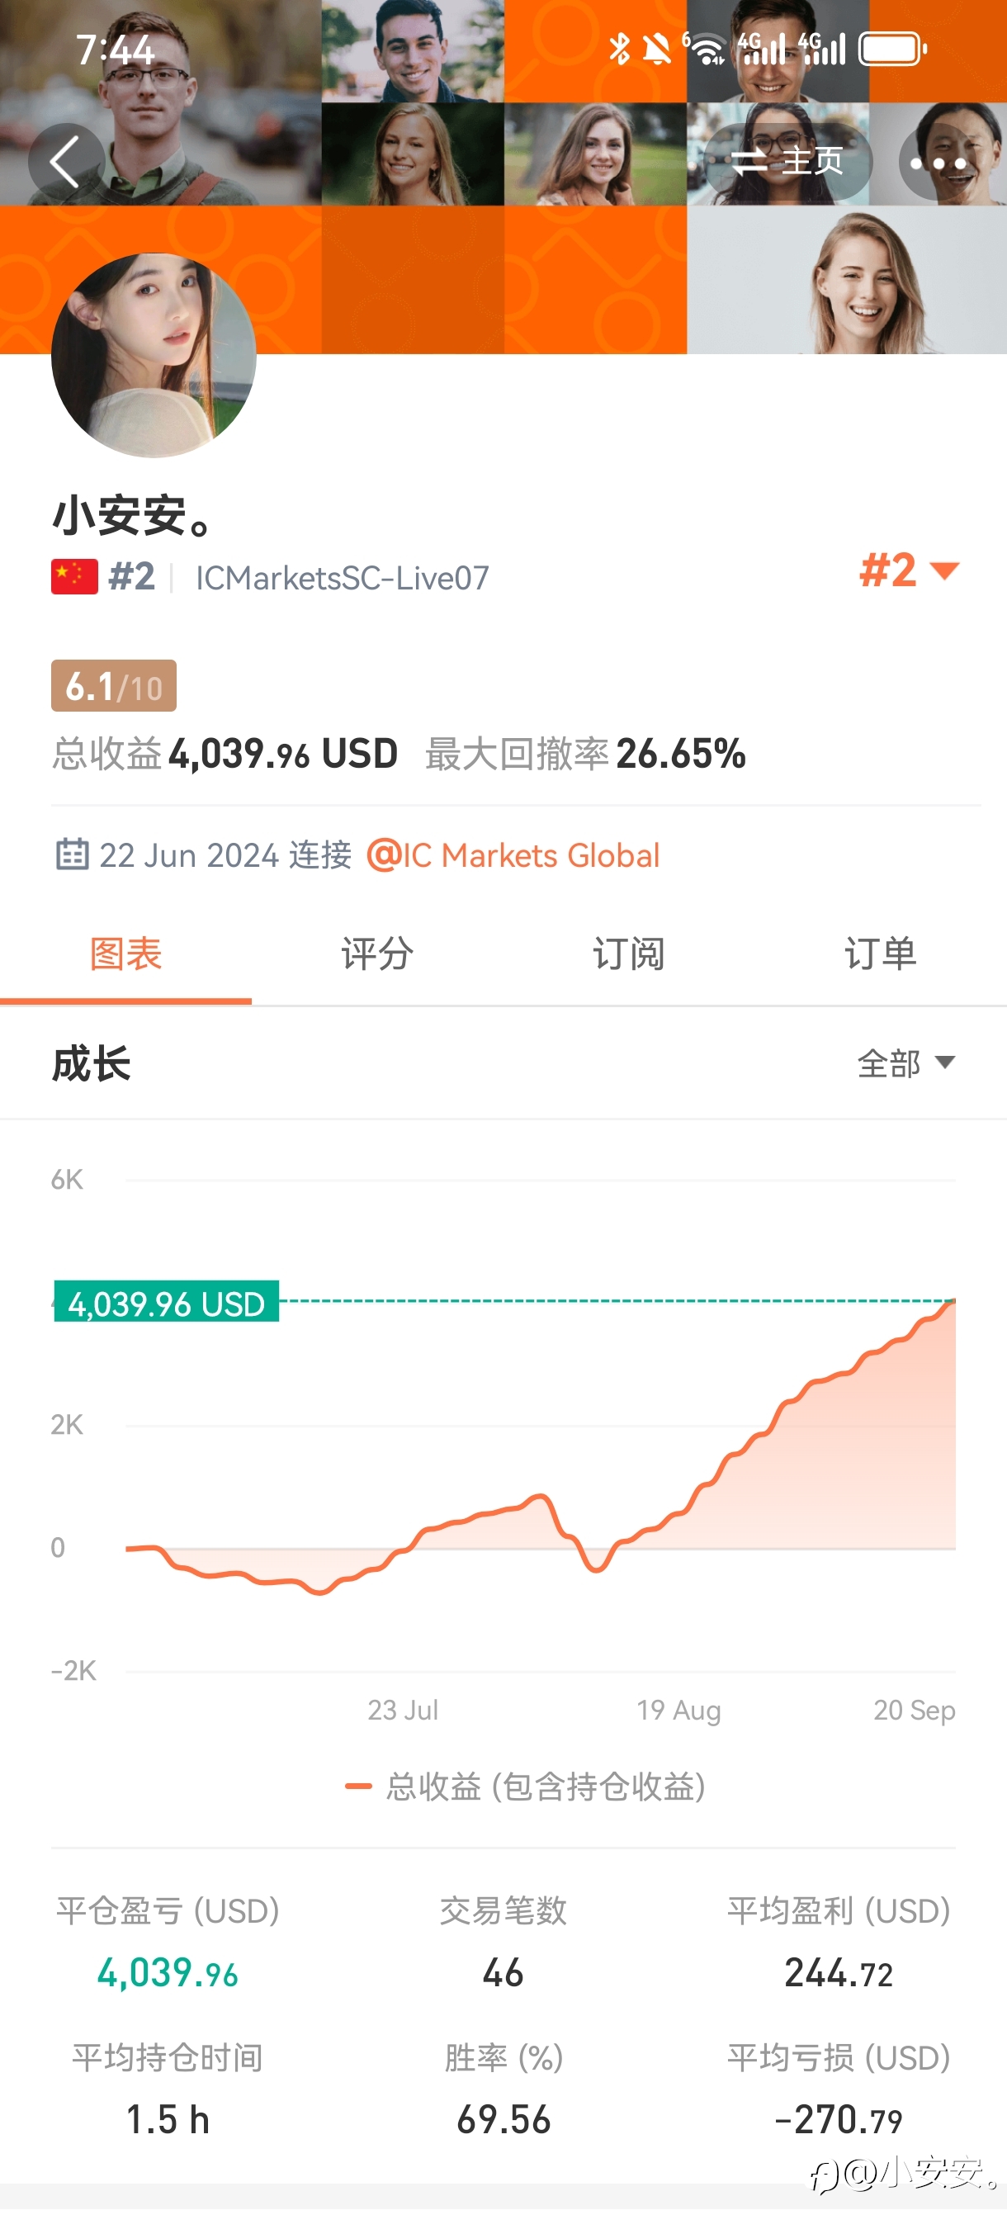Toggle the 总收益 (包含持仓收益) chart legend
1007x2229 pixels.
click(526, 1787)
